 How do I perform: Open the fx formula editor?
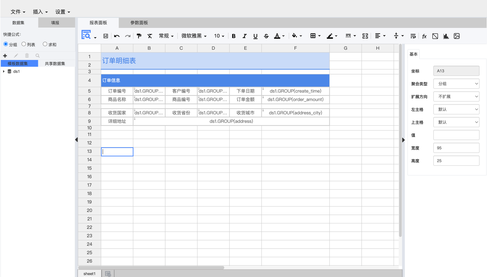tap(424, 36)
